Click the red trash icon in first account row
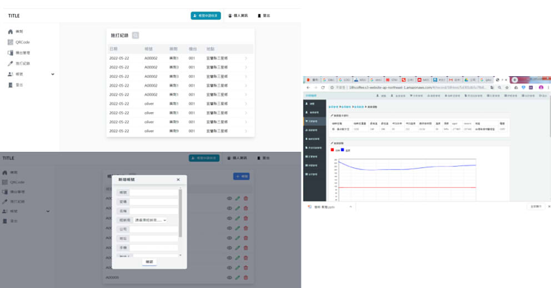 click(x=246, y=198)
